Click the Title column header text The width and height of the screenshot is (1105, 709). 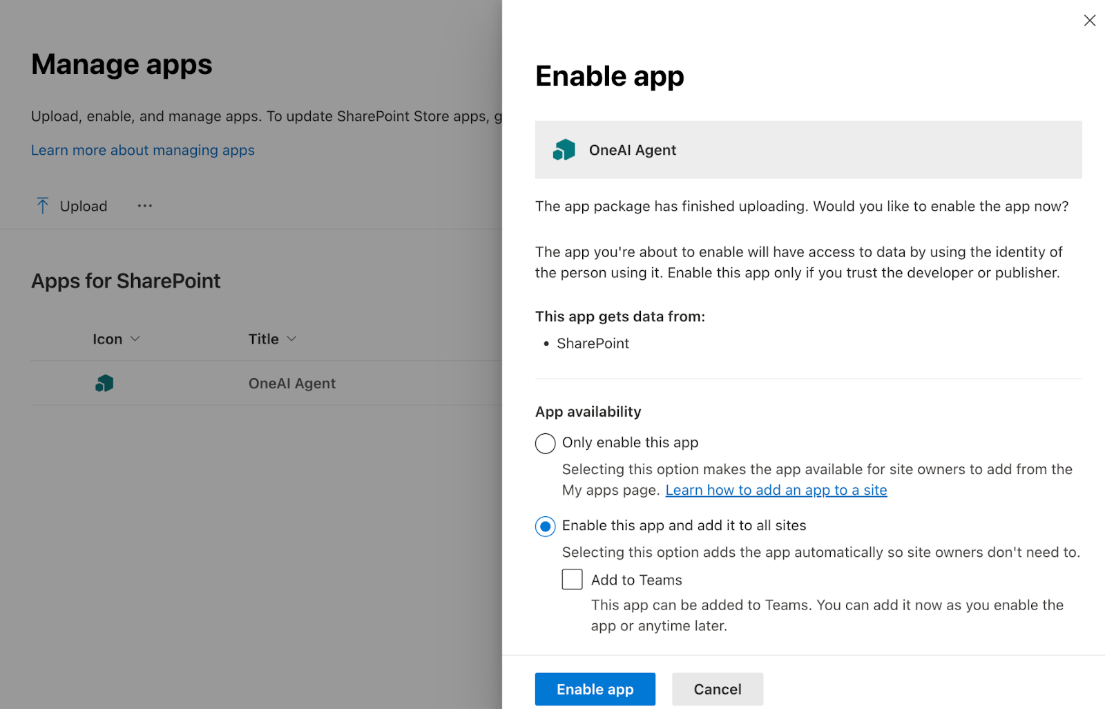pyautogui.click(x=264, y=339)
